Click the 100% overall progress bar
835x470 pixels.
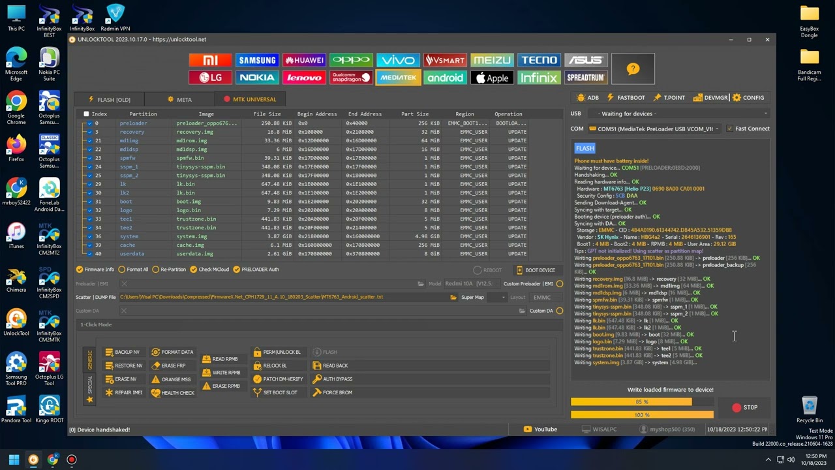click(642, 415)
